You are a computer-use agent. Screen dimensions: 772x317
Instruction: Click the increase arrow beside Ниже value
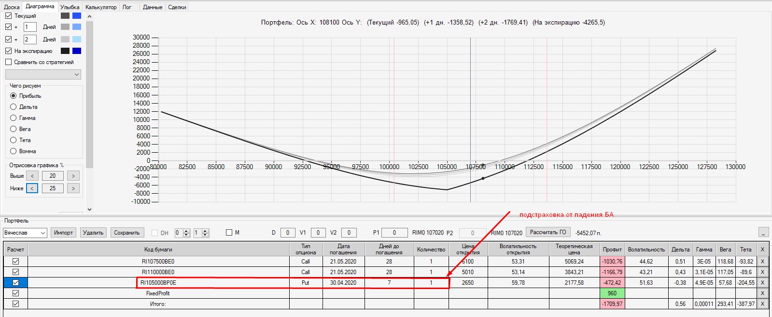73,188
